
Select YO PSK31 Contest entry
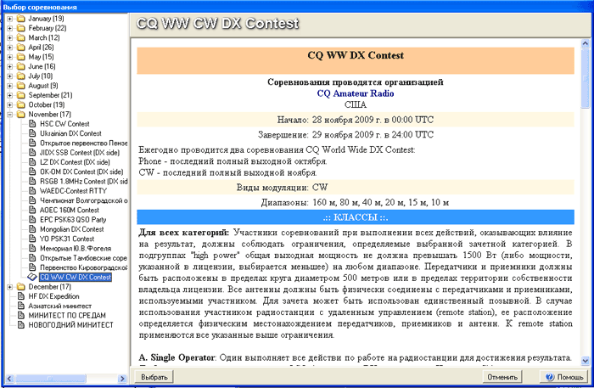click(x=67, y=239)
